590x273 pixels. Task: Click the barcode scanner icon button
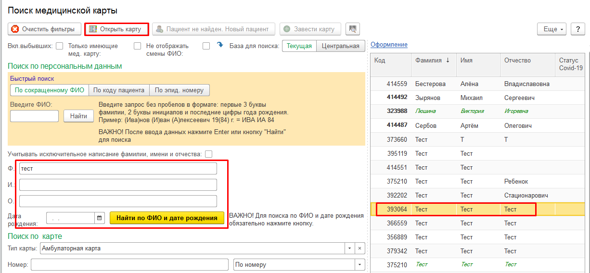coord(353,29)
